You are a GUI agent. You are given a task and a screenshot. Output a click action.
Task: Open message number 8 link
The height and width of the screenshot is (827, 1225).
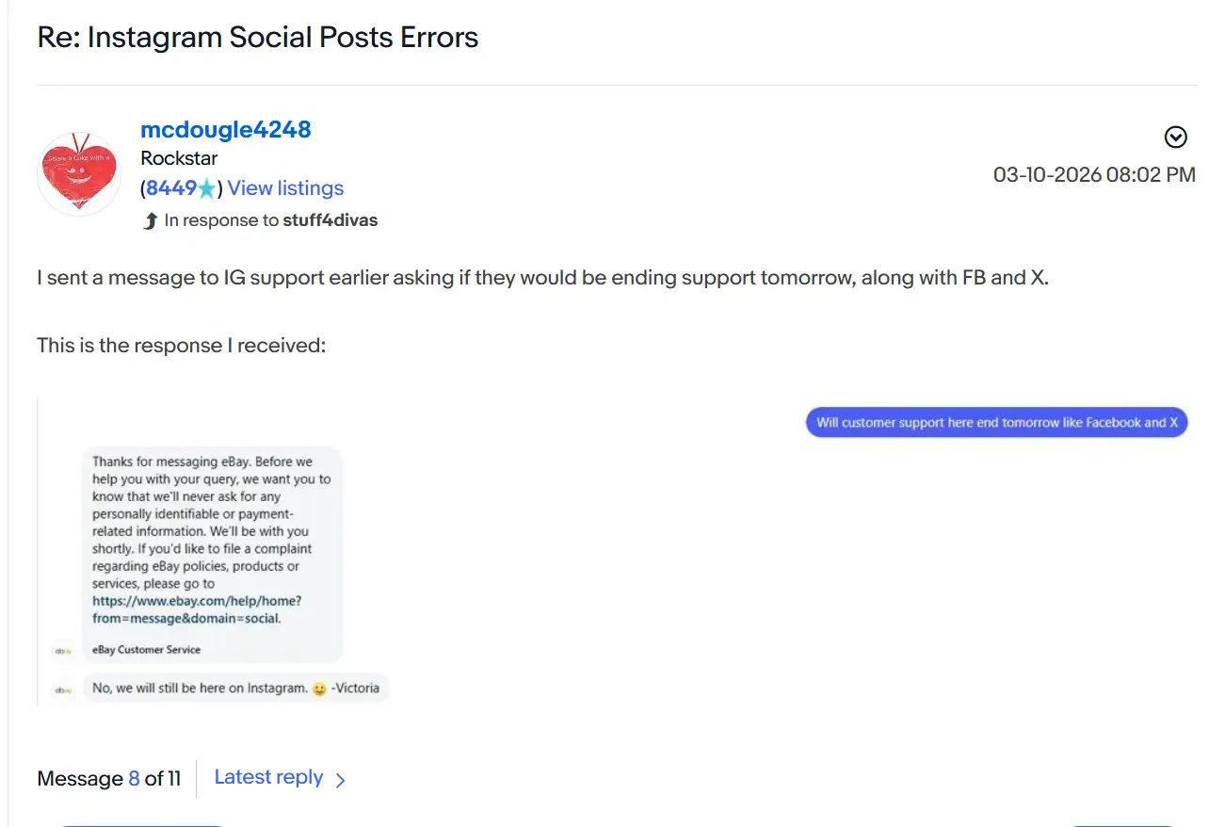pyautogui.click(x=135, y=779)
